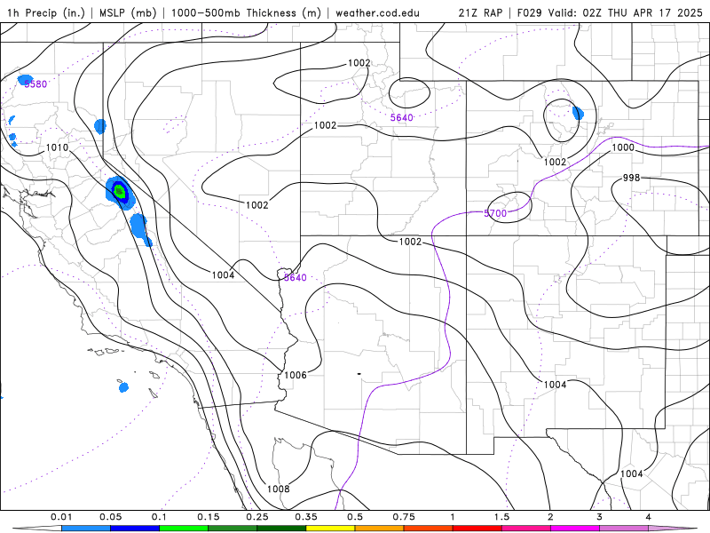The image size is (710, 533).
Task: Click "Valid: 02Z THU APR 17 2025"
Action: 626,12
